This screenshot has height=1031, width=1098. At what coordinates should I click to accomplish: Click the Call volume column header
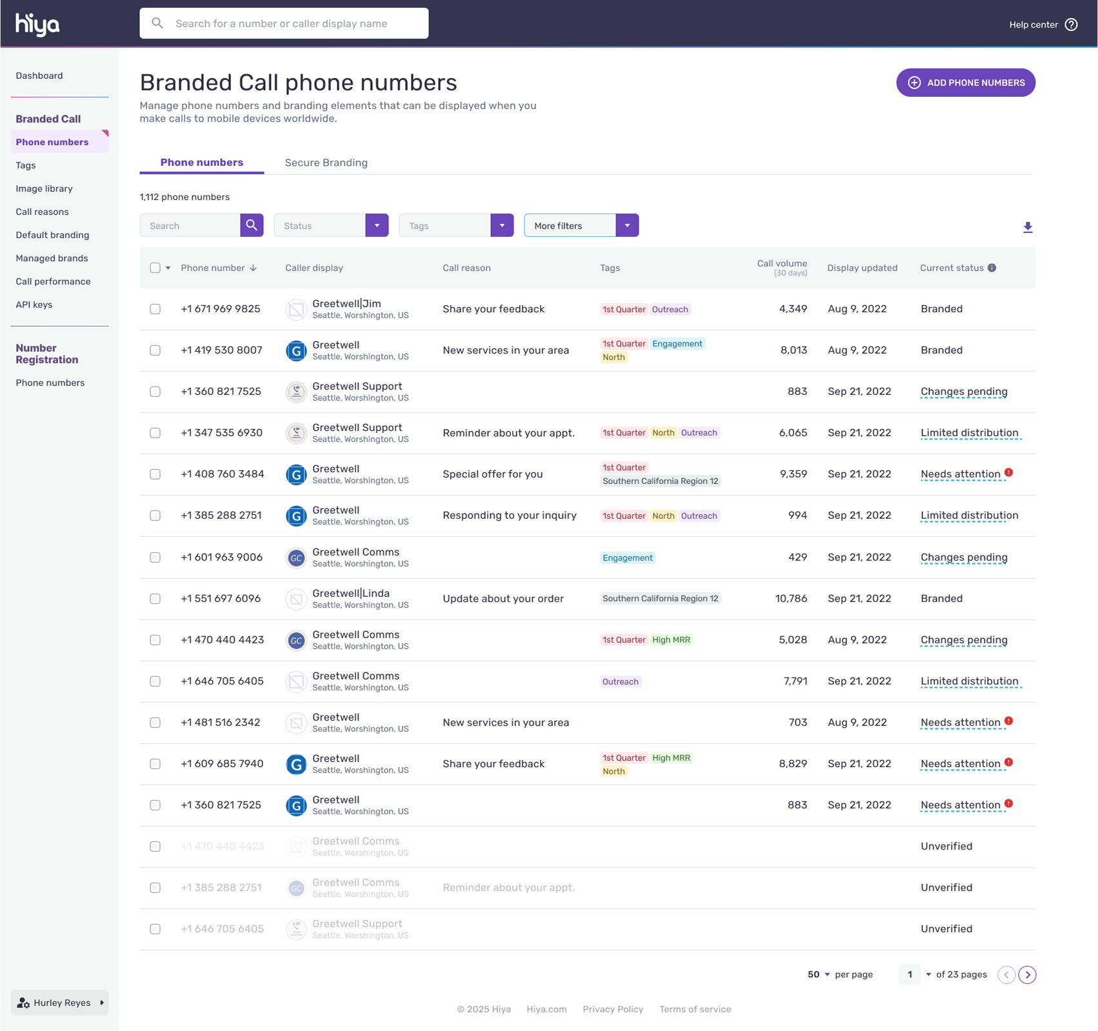782,267
